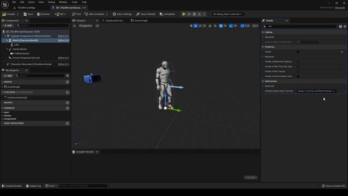Add a new variable with plus icon

pos(67,108)
